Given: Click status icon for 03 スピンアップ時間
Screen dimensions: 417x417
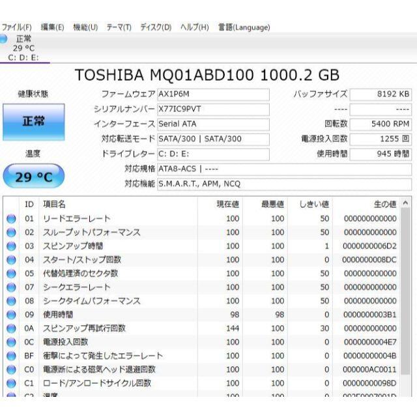Looking at the screenshot, I should 11,246.
